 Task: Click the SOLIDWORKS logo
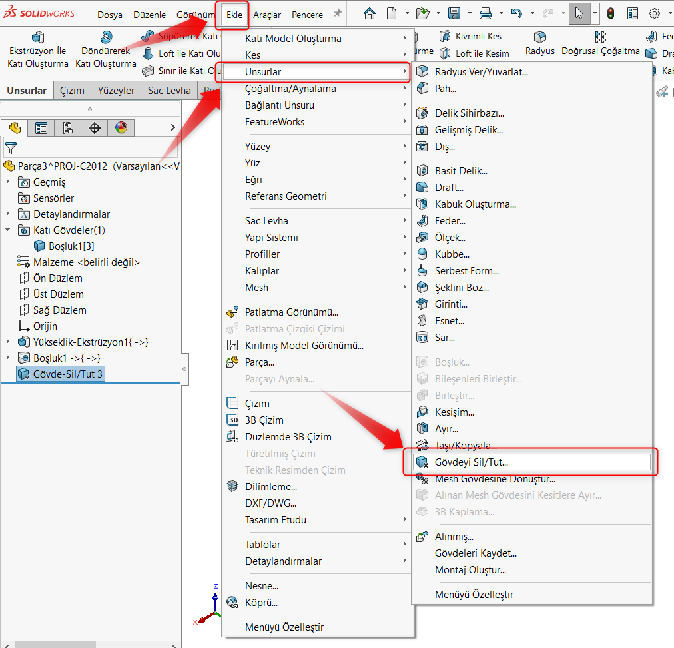click(39, 13)
